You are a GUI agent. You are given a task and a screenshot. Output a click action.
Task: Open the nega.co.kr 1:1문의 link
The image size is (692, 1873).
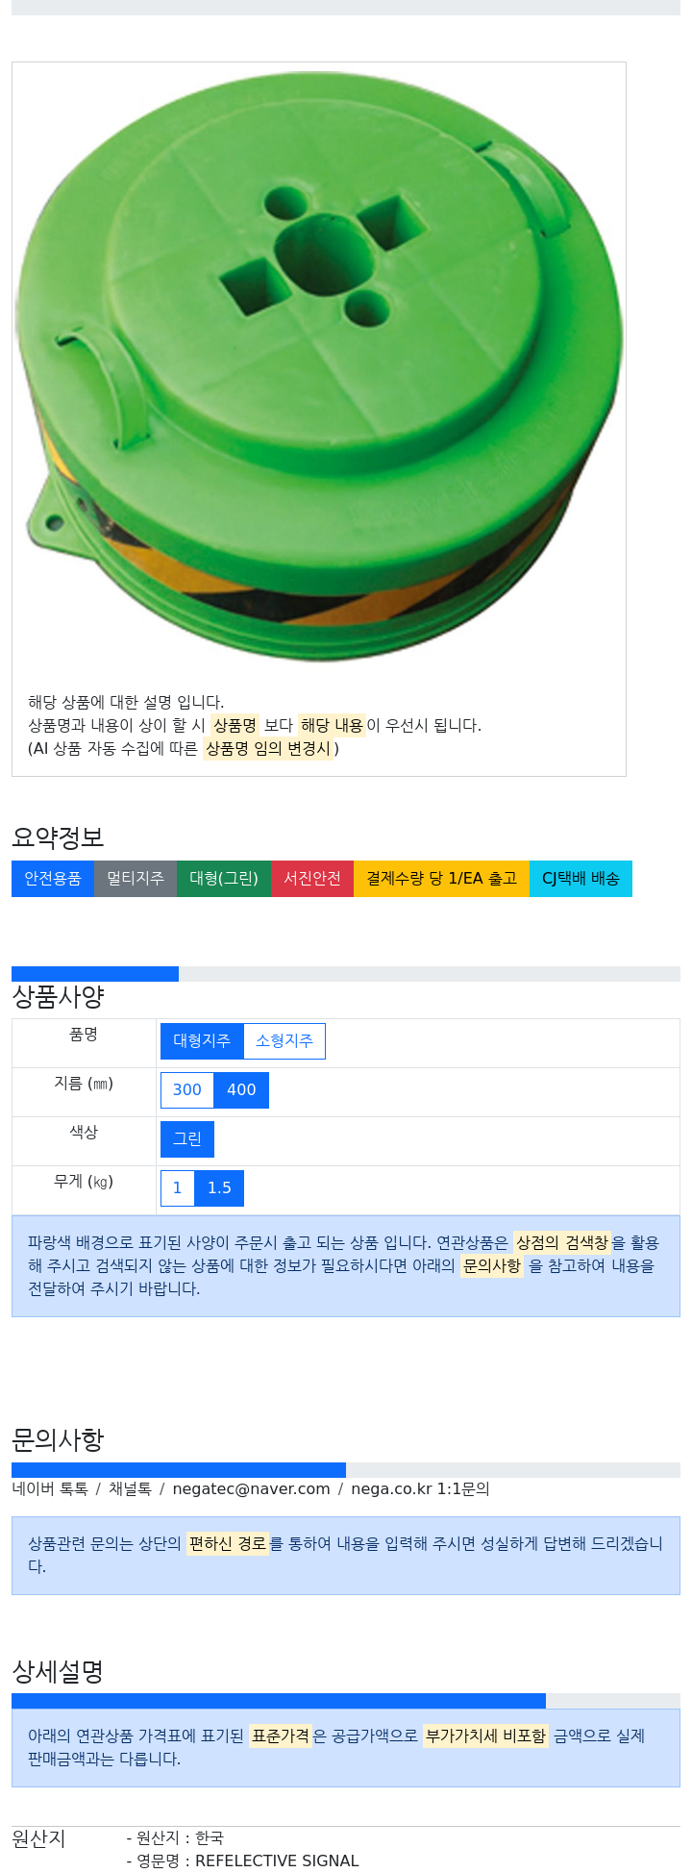point(420,1489)
